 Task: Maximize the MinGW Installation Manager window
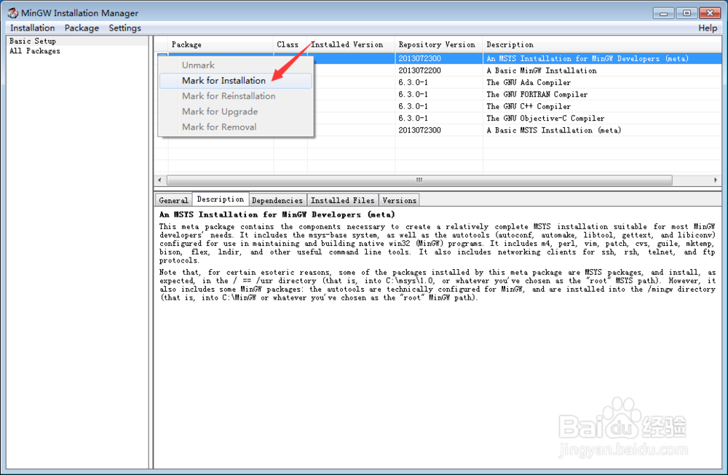pyautogui.click(x=687, y=13)
